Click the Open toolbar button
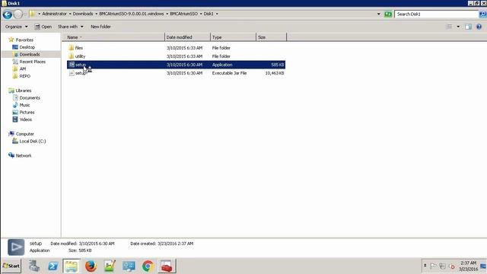The height and width of the screenshot is (274, 487). click(x=43, y=27)
